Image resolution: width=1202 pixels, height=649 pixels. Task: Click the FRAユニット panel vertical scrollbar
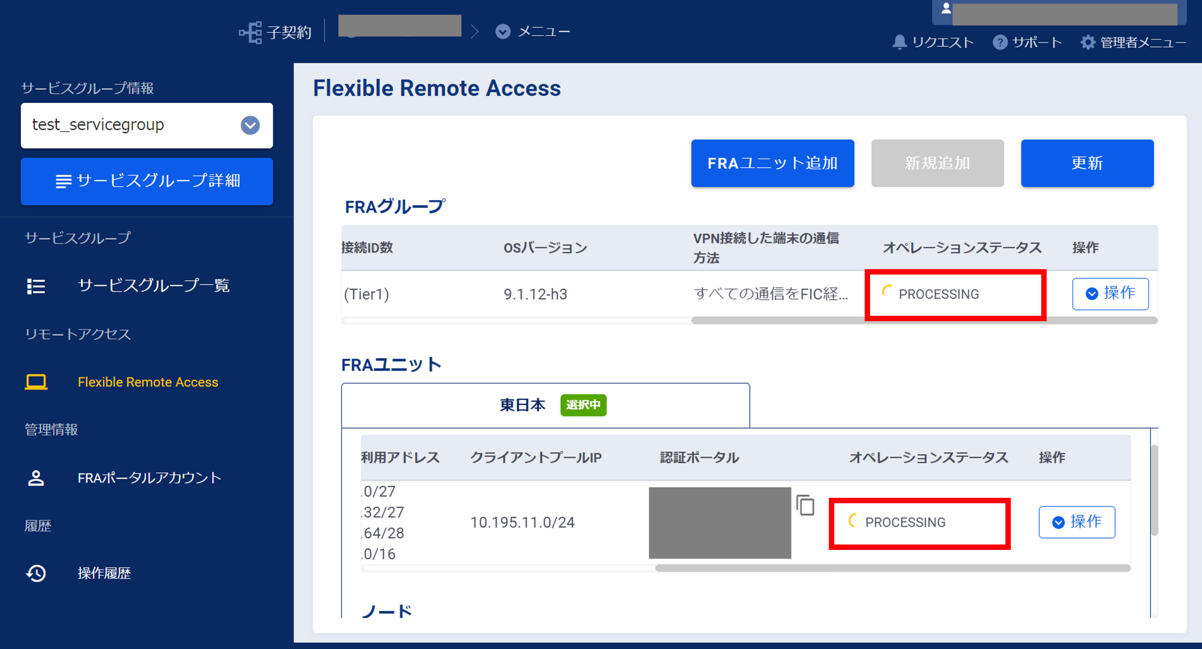[1155, 490]
